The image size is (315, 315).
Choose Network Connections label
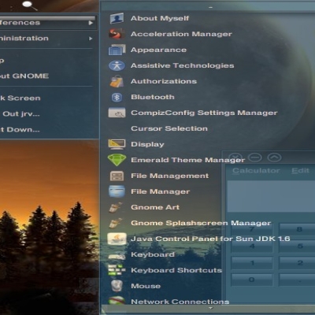tap(180, 302)
